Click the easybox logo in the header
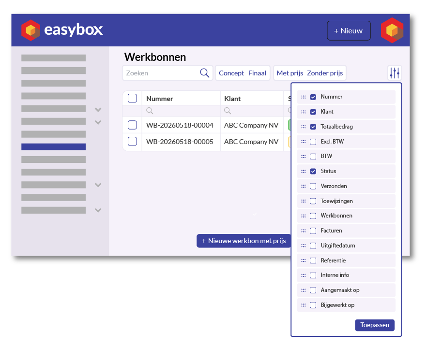 [62, 30]
